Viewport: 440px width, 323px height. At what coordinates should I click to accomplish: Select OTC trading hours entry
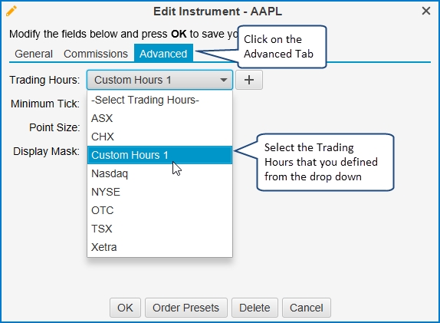pyautogui.click(x=159, y=210)
